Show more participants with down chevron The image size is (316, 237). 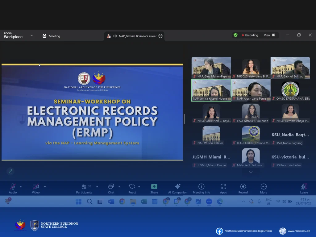pyautogui.click(x=251, y=172)
